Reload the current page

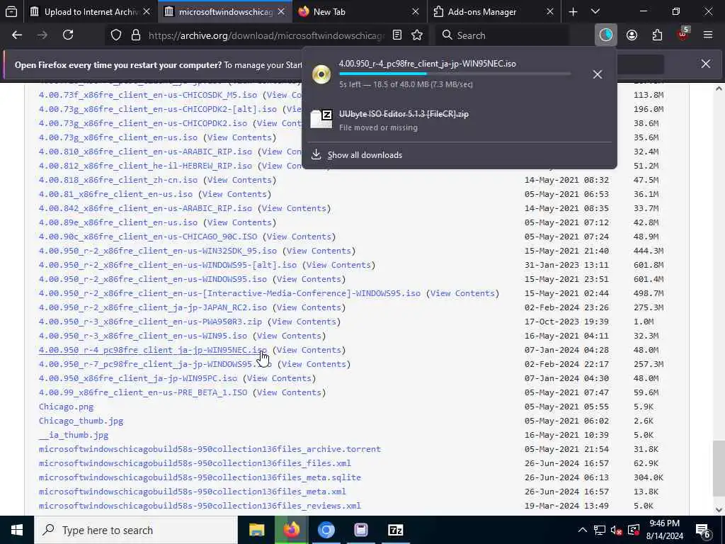tap(68, 35)
